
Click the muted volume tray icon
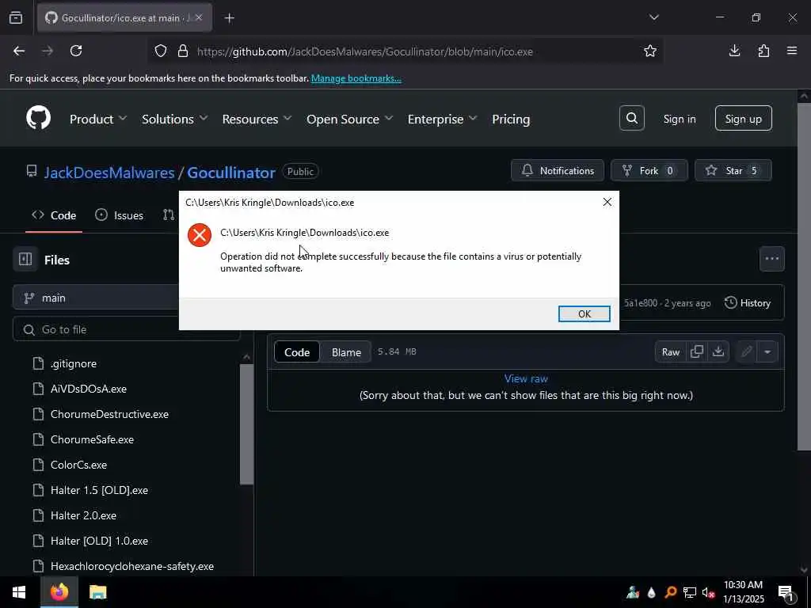click(709, 592)
